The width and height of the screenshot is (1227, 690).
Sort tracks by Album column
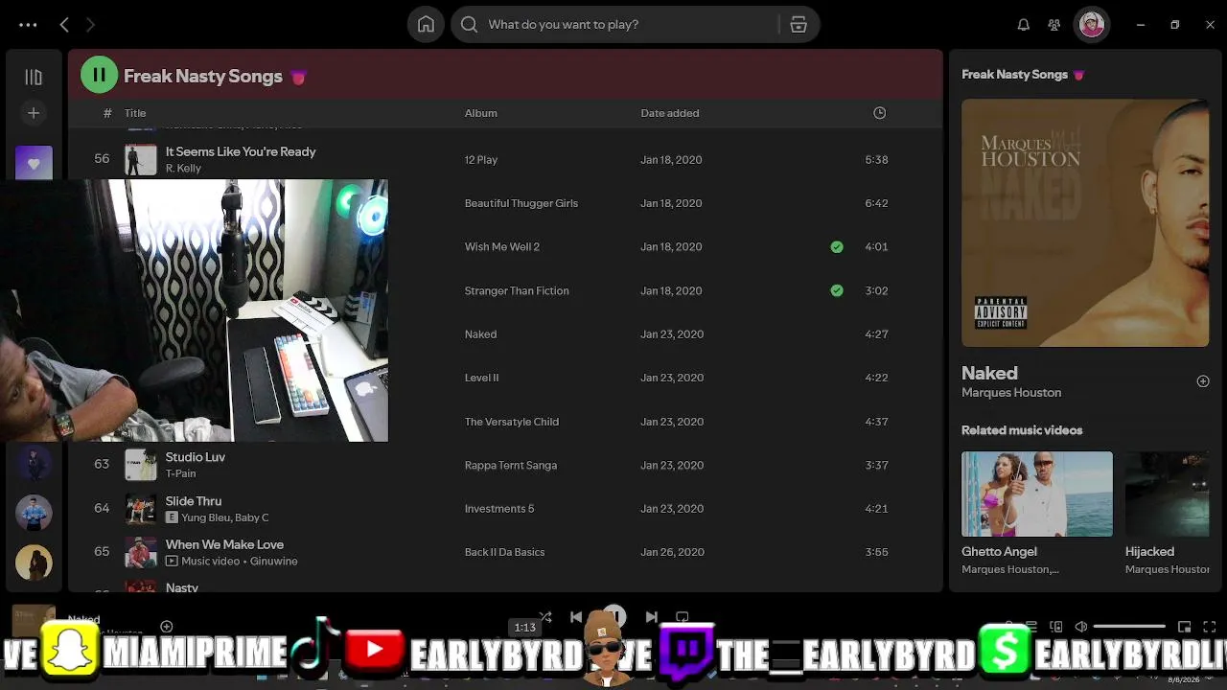pyautogui.click(x=480, y=113)
